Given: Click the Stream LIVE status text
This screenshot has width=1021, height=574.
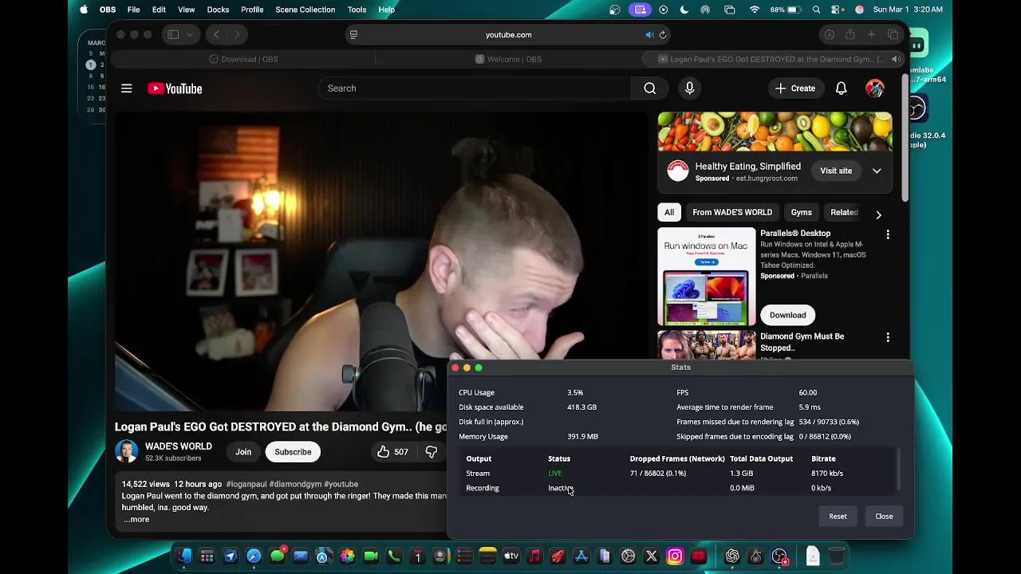Looking at the screenshot, I should point(555,474).
